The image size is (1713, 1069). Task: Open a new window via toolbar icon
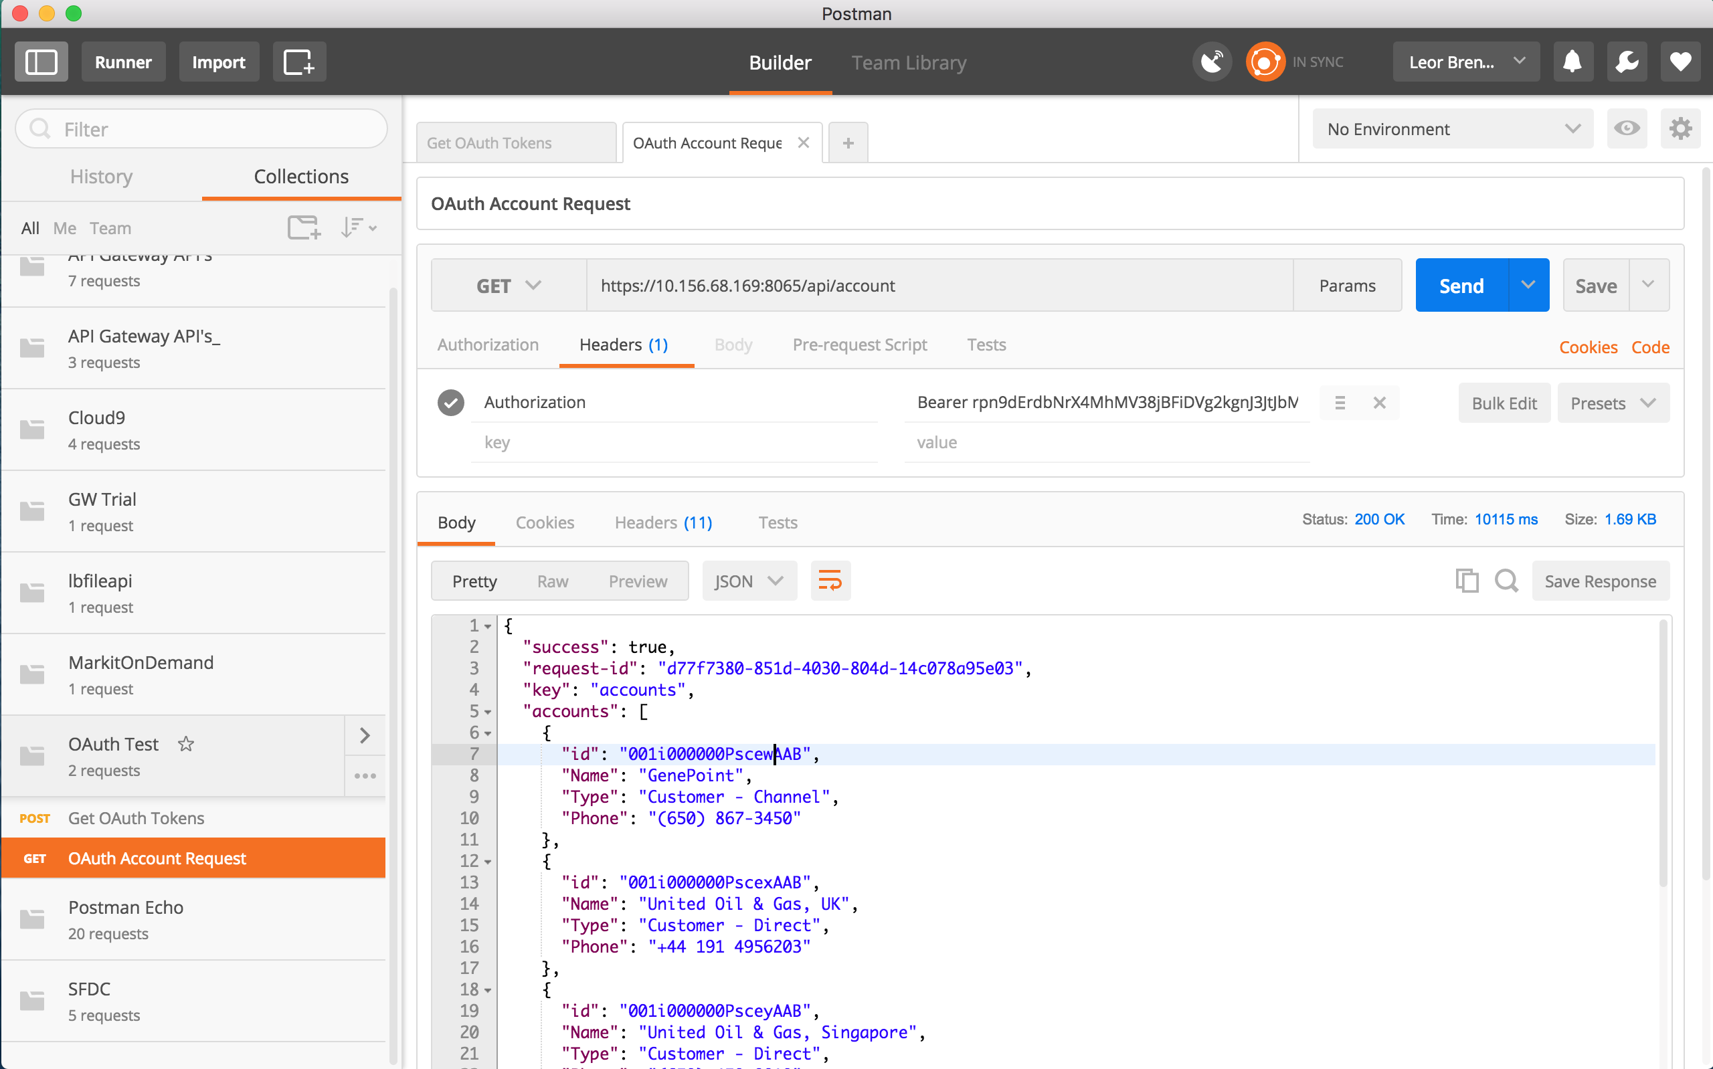click(299, 62)
